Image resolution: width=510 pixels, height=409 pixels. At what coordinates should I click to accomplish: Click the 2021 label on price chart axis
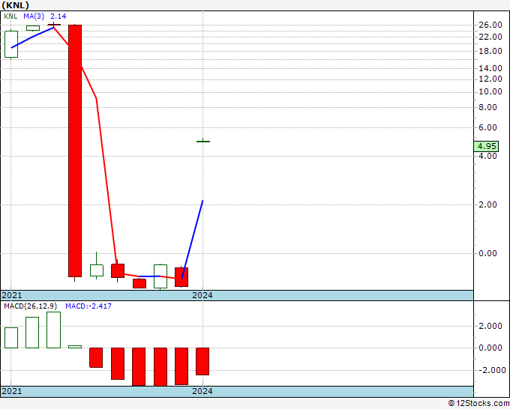(x=12, y=295)
